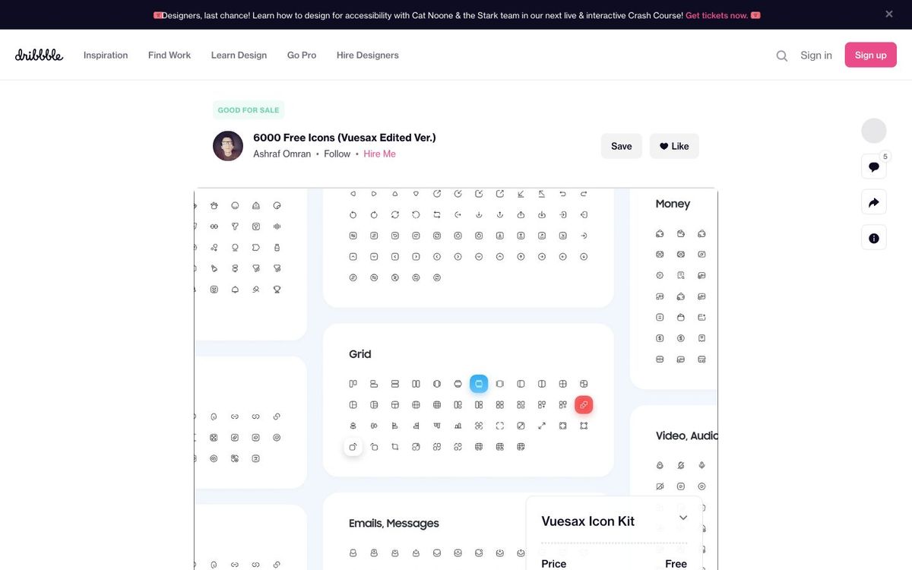Click the share arrow icon
Viewport: 912px width, 570px height.
click(874, 202)
